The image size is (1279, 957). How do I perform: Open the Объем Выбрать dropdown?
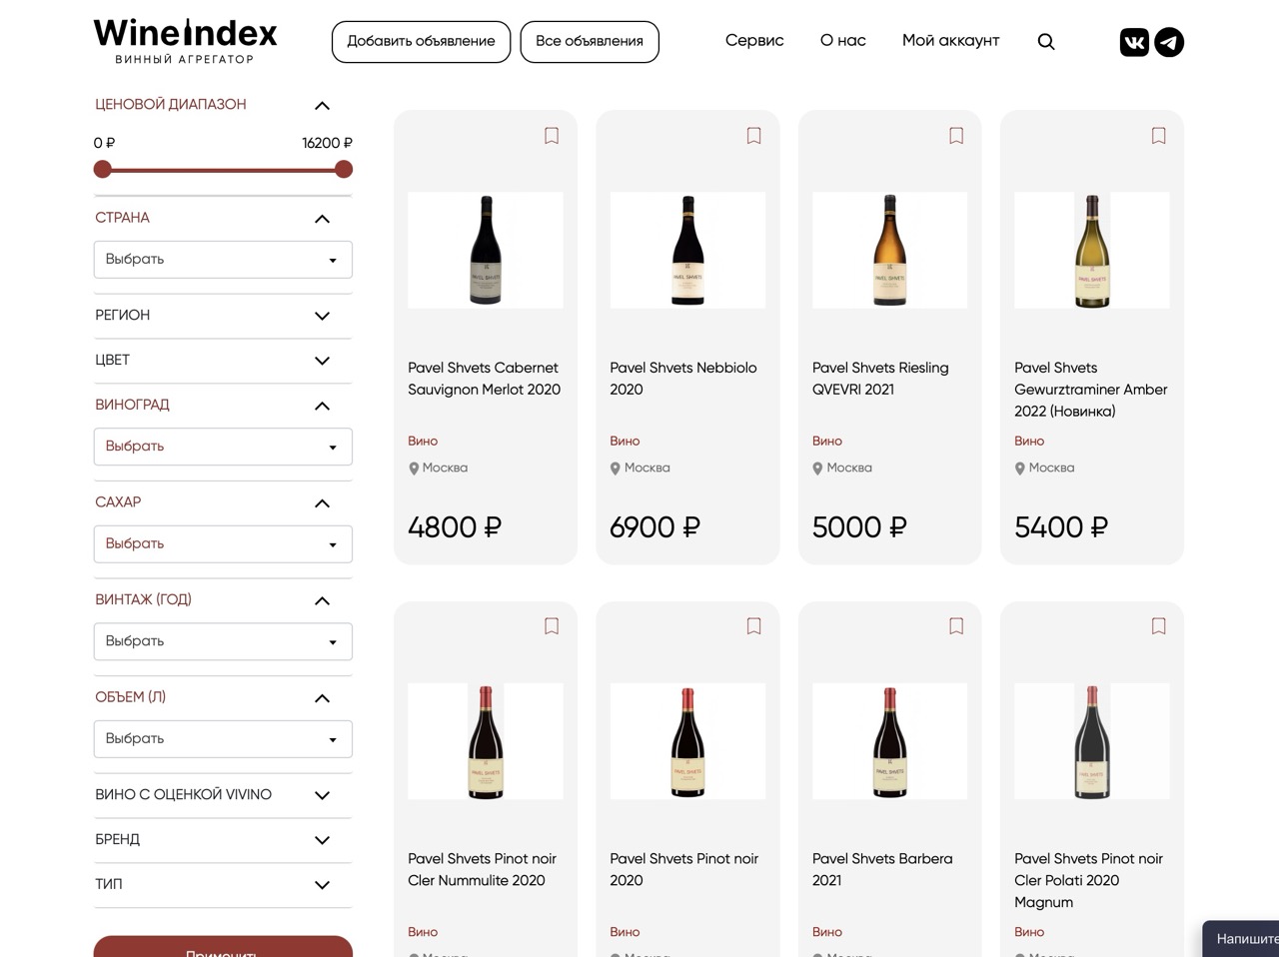click(223, 739)
